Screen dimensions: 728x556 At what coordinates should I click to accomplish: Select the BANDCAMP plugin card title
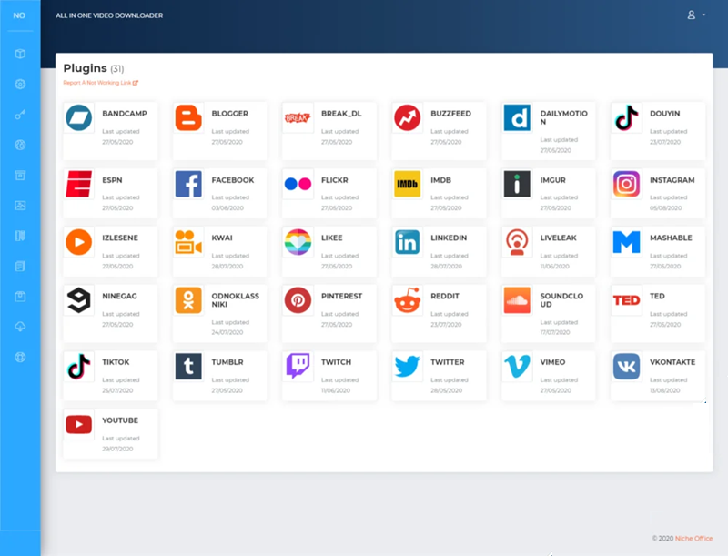(124, 114)
